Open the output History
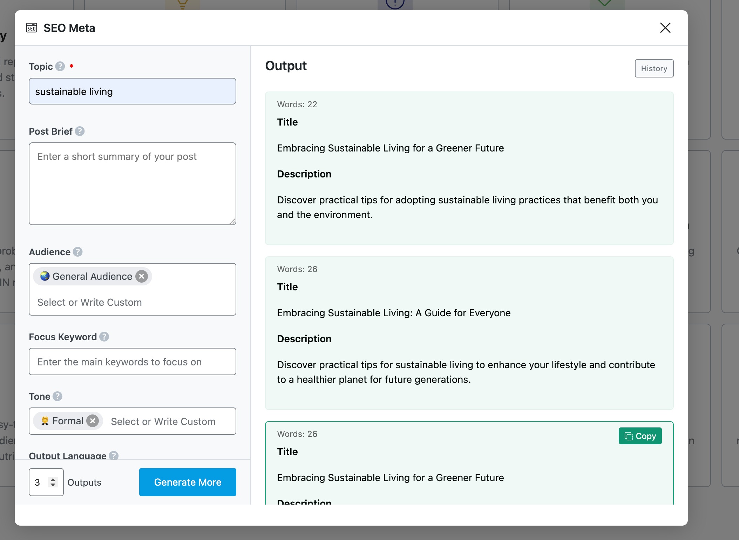 point(654,68)
